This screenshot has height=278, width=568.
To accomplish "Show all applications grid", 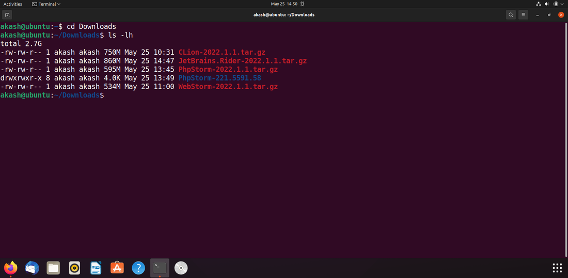I will click(x=557, y=268).
